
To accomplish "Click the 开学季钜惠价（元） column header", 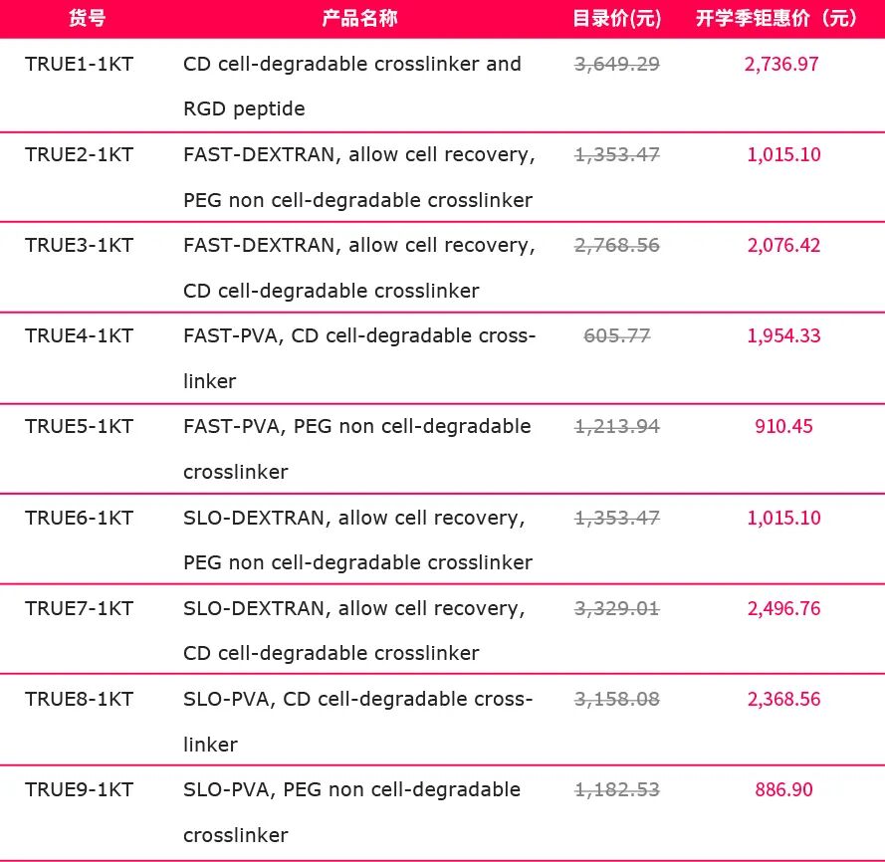I will click(775, 18).
